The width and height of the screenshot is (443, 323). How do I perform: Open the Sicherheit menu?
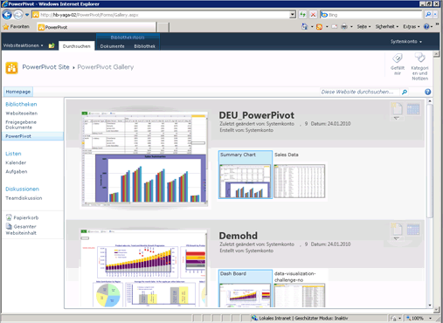click(387, 27)
